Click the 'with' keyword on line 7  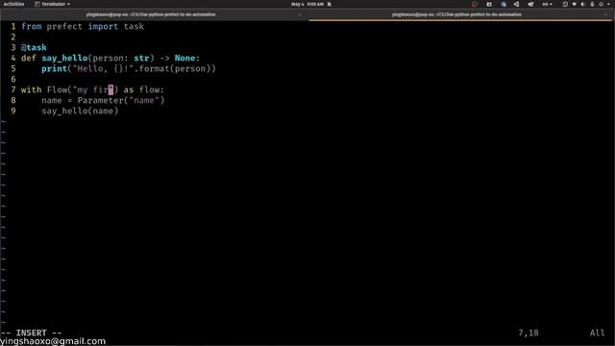31,89
